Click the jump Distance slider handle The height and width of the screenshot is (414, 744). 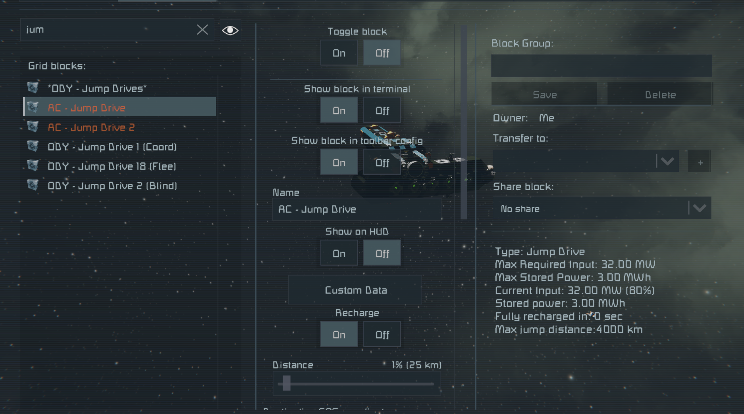click(286, 383)
